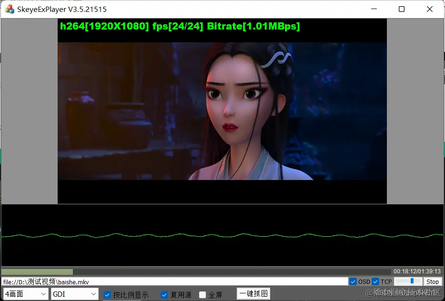
Task: Uncheck the 按比例显示 checkbox
Action: pyautogui.click(x=107, y=295)
